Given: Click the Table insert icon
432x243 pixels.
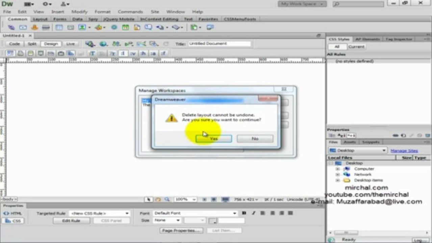Looking at the screenshot, I should [x=59, y=27].
